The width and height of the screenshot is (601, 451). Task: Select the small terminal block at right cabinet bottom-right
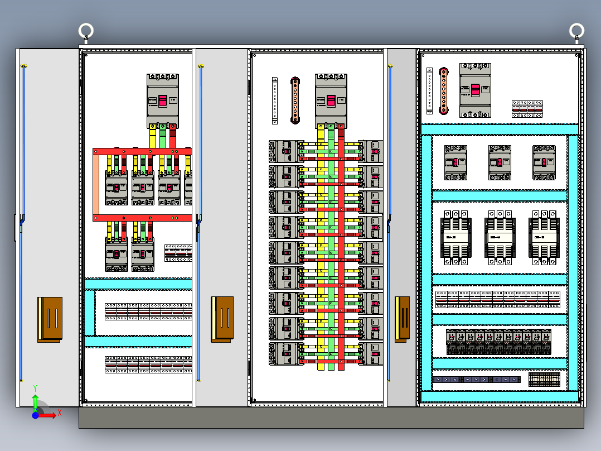(x=544, y=379)
